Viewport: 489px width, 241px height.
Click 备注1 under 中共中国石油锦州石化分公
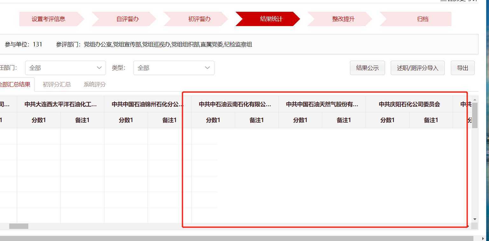(170, 120)
